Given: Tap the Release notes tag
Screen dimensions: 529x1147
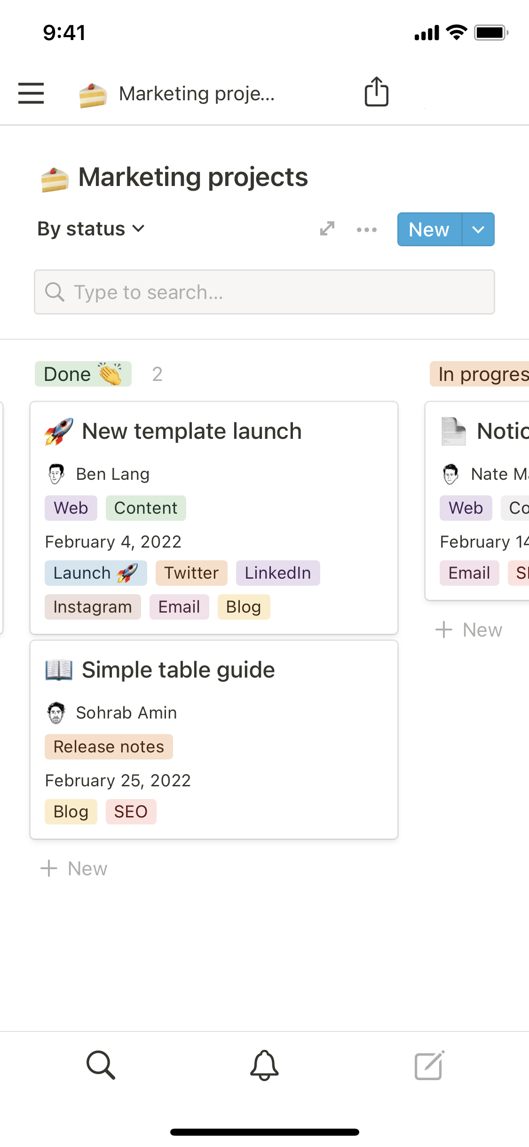Looking at the screenshot, I should (109, 747).
